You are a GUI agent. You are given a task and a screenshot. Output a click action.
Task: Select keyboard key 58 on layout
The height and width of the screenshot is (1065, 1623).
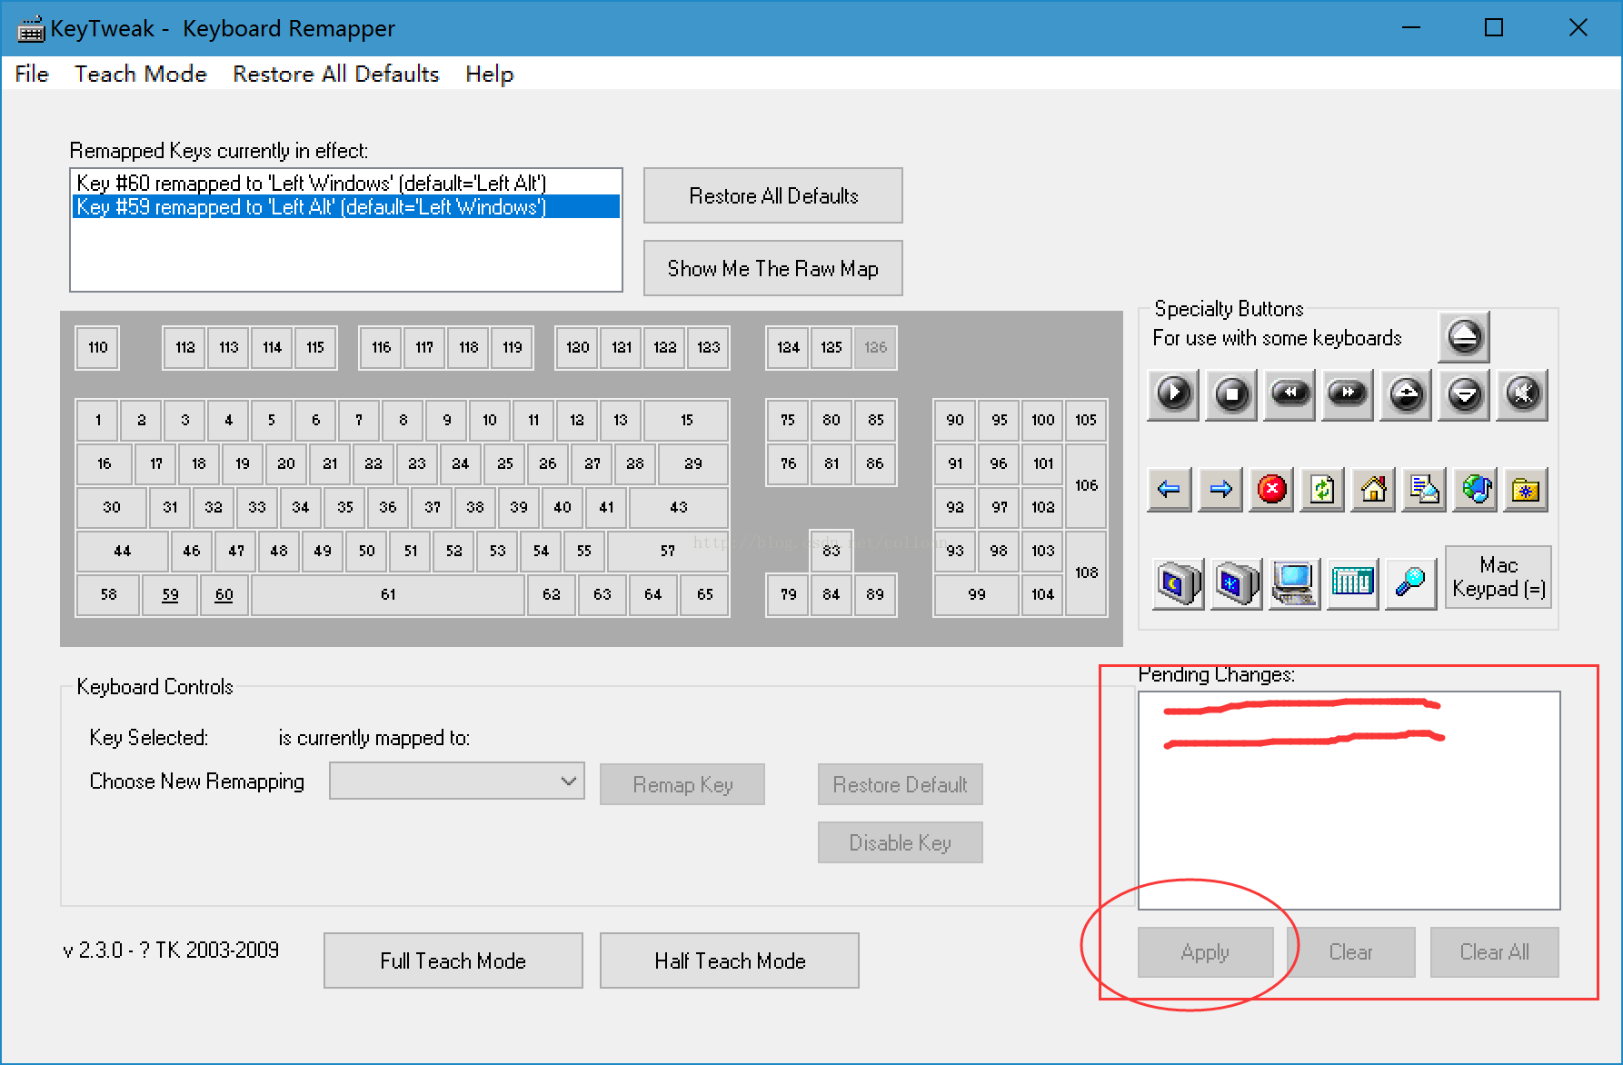(108, 594)
